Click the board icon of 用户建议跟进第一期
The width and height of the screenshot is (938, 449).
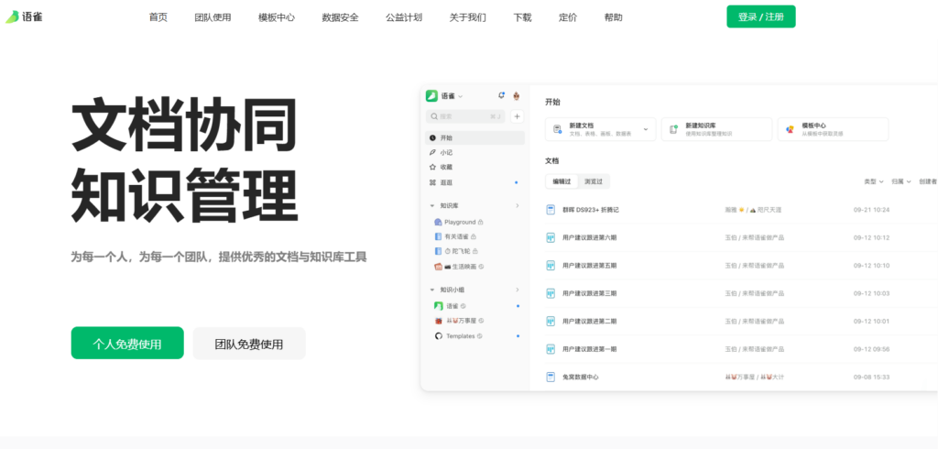click(551, 349)
